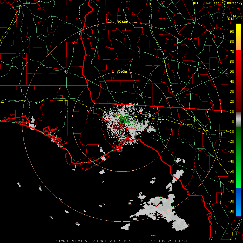This screenshot has width=243, height=243.
Task: Click the '100 NMI' range ring label
Action: 122,22
